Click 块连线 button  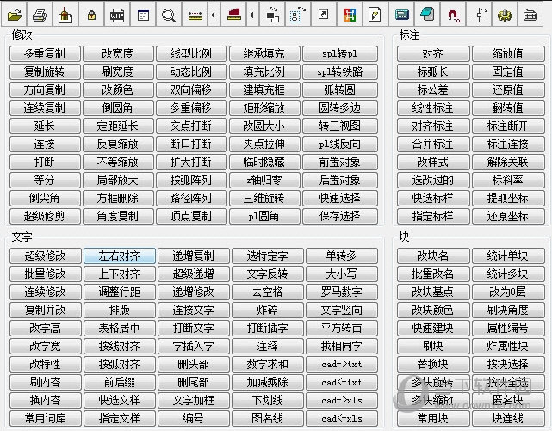pyautogui.click(x=507, y=418)
